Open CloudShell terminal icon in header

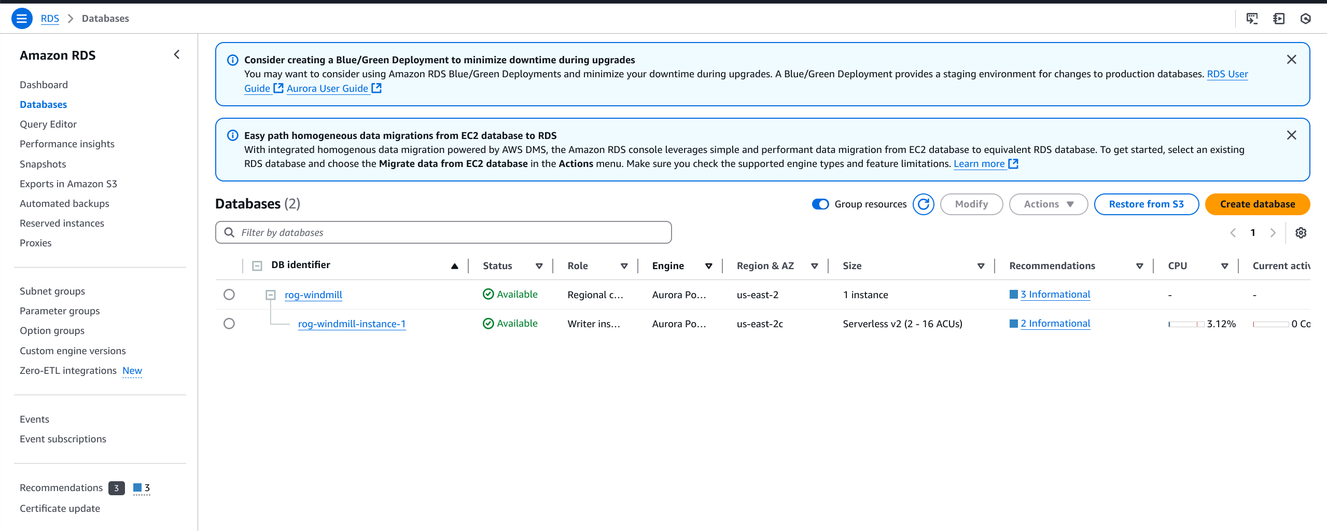[x=1252, y=19]
